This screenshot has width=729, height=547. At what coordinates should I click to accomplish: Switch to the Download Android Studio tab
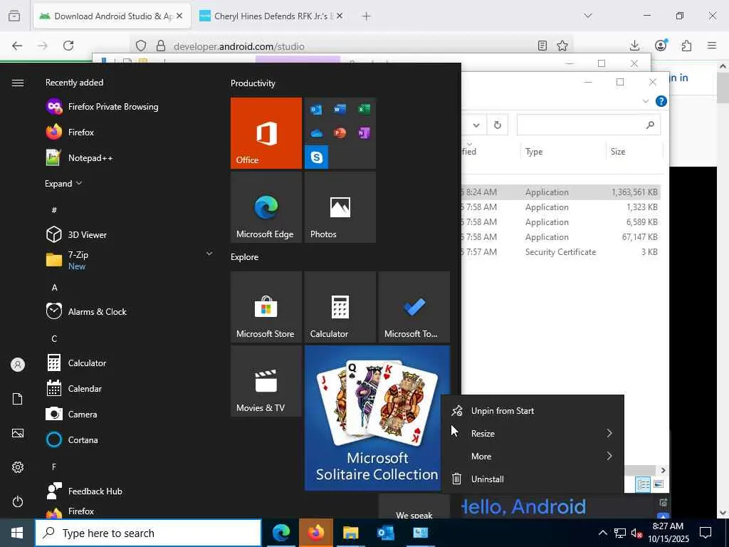coord(112,16)
